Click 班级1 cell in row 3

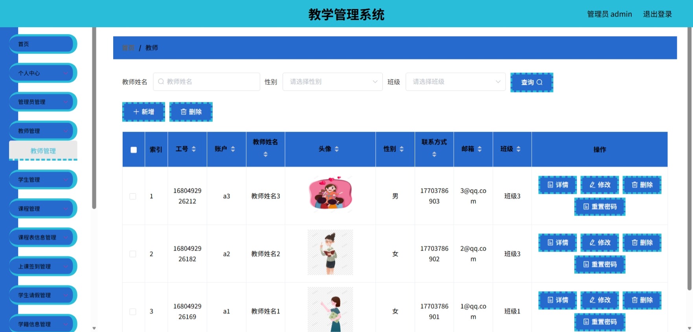coord(512,311)
